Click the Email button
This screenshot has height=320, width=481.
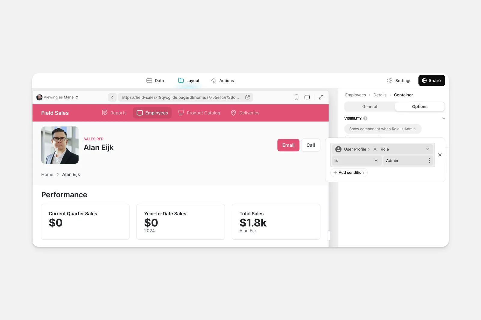point(288,145)
